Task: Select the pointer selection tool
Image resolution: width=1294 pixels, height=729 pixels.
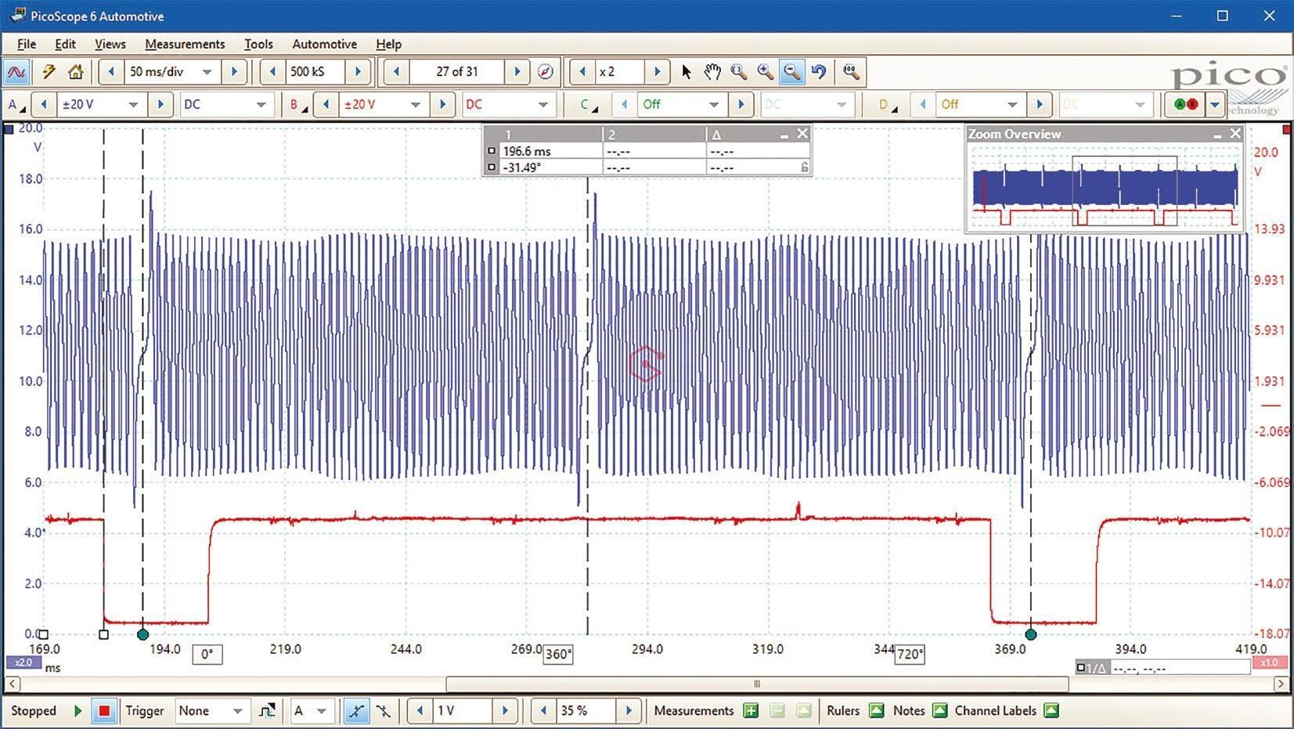Action: pos(687,72)
